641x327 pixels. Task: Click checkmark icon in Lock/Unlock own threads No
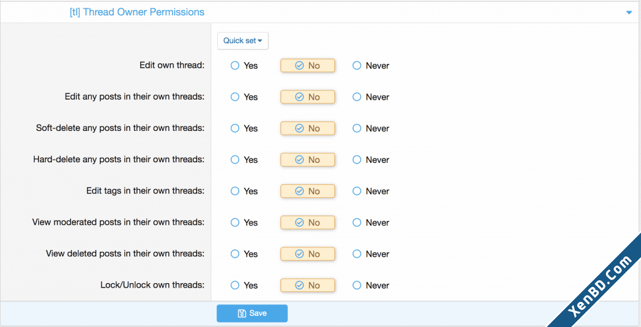click(299, 285)
